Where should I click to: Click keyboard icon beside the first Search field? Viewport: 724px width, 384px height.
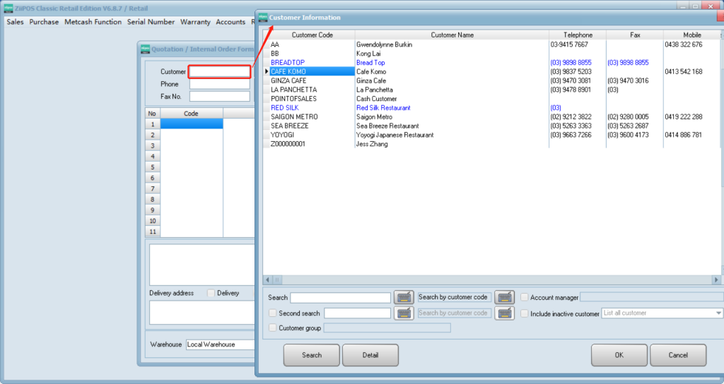(x=404, y=297)
